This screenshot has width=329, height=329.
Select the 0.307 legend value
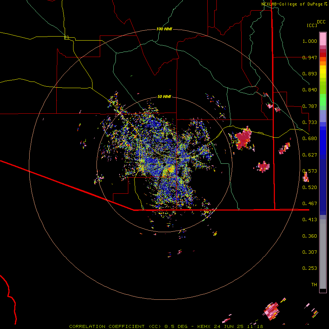pos(310,252)
